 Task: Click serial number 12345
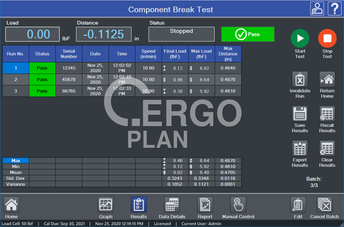(69, 68)
